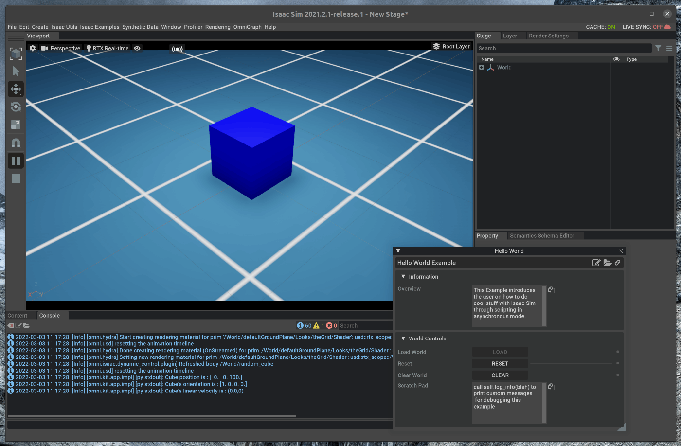Close the Hello World window
The height and width of the screenshot is (446, 681).
621,251
